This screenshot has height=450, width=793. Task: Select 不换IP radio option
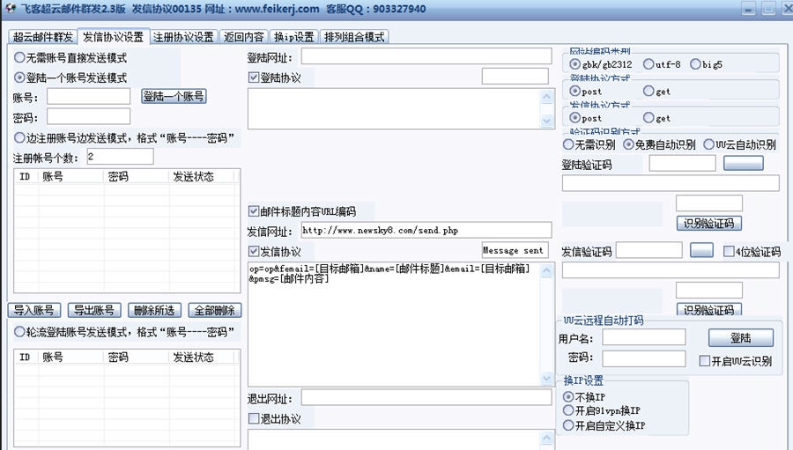tap(584, 397)
